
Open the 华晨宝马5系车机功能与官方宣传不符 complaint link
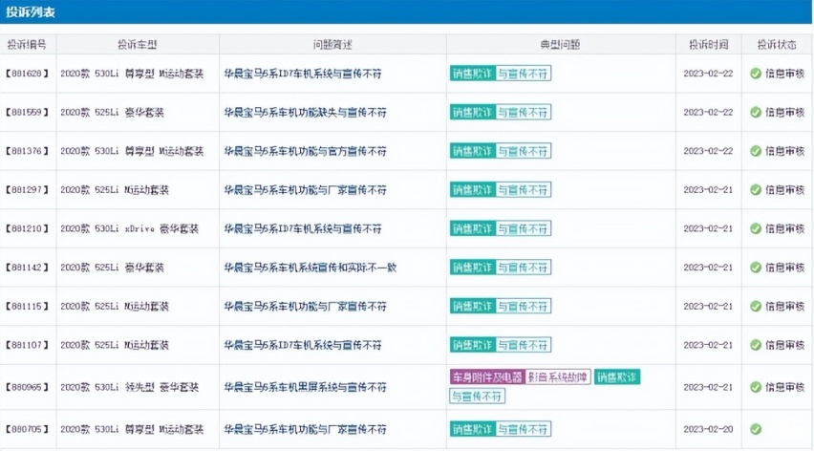pos(306,151)
